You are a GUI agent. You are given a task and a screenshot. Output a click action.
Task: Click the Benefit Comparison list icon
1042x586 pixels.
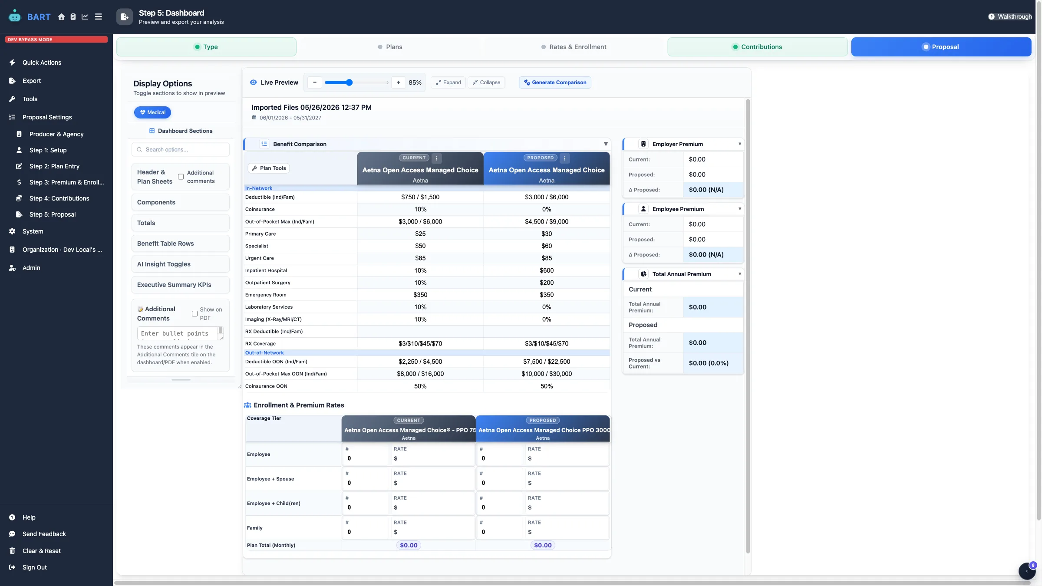coord(264,144)
